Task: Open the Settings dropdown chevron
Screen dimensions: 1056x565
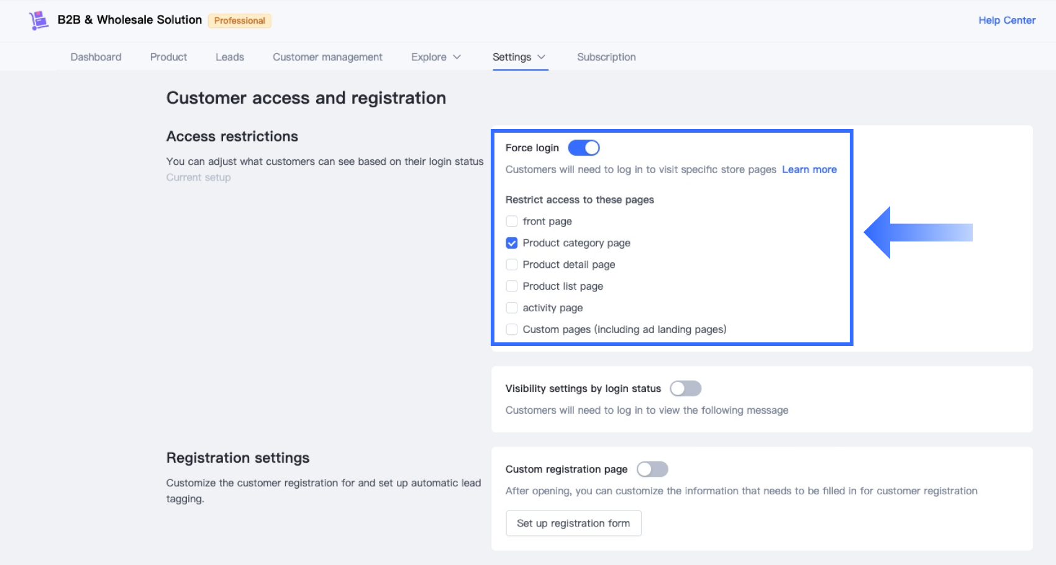Action: click(x=541, y=57)
